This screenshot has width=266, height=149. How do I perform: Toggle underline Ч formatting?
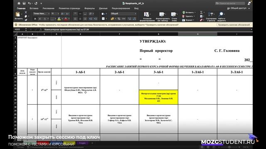pos(44,19)
